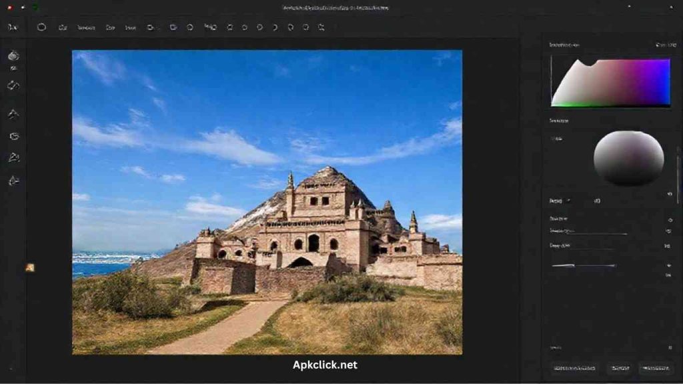The height and width of the screenshot is (384, 683).
Task: Click the gray color sphere in right panel
Action: [628, 158]
